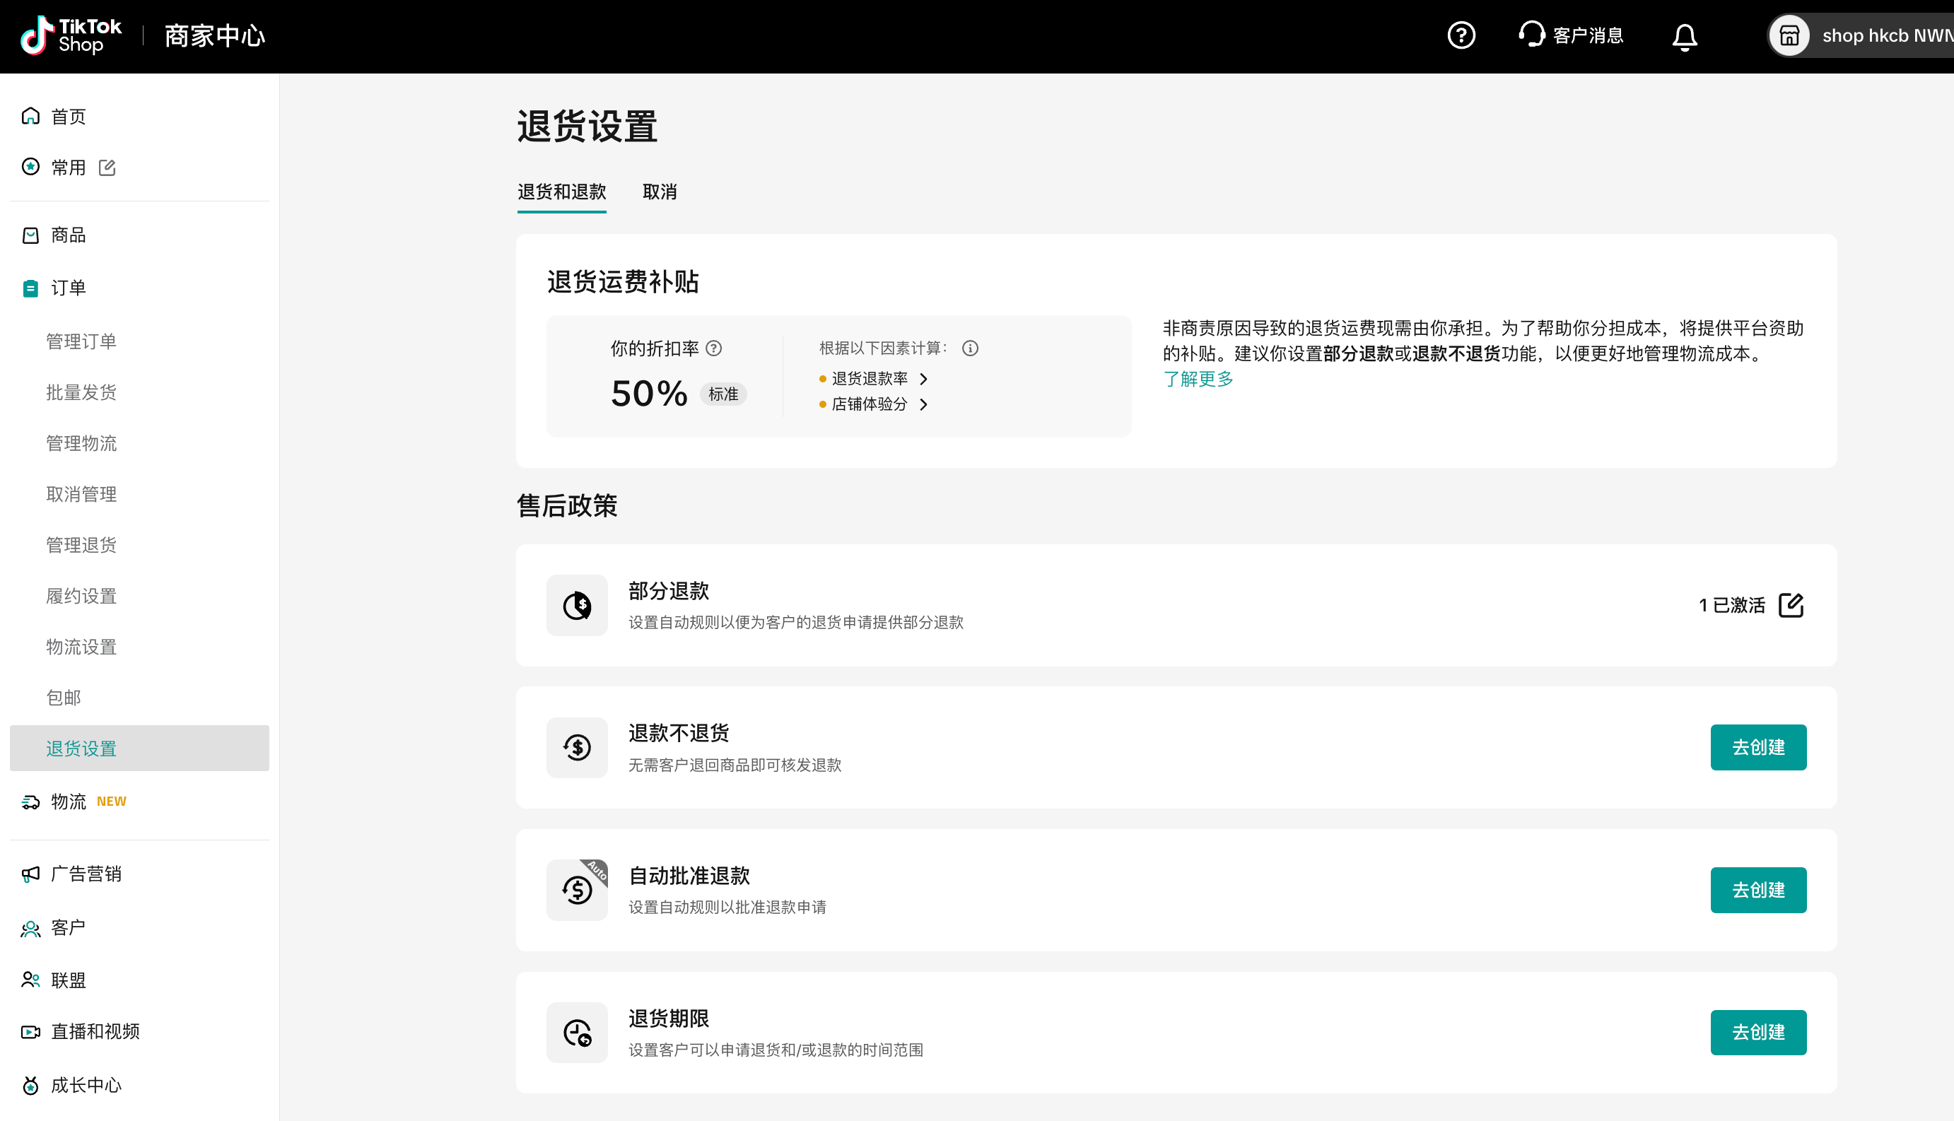
Task: Click 去创建 for 自动批准退款
Action: 1757,890
